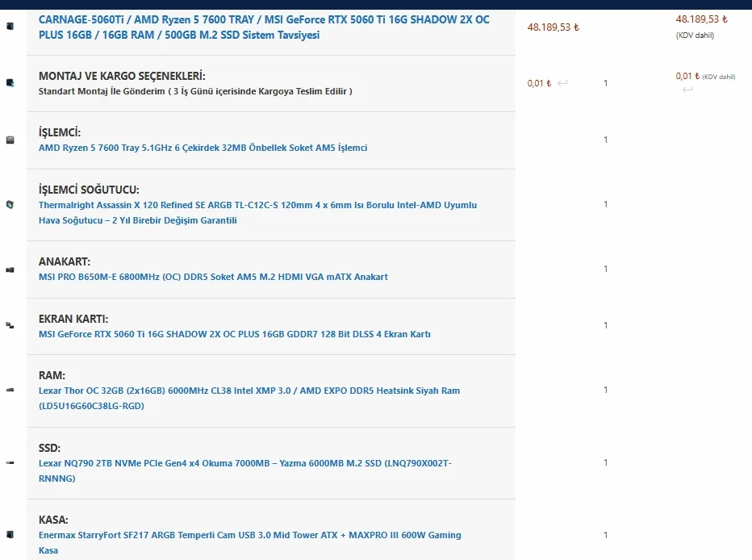Click the CARNAGE system product thumbnail
752x560 pixels.
point(10,26)
